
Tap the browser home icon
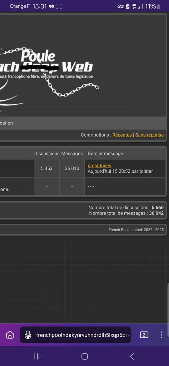[x=10, y=335]
